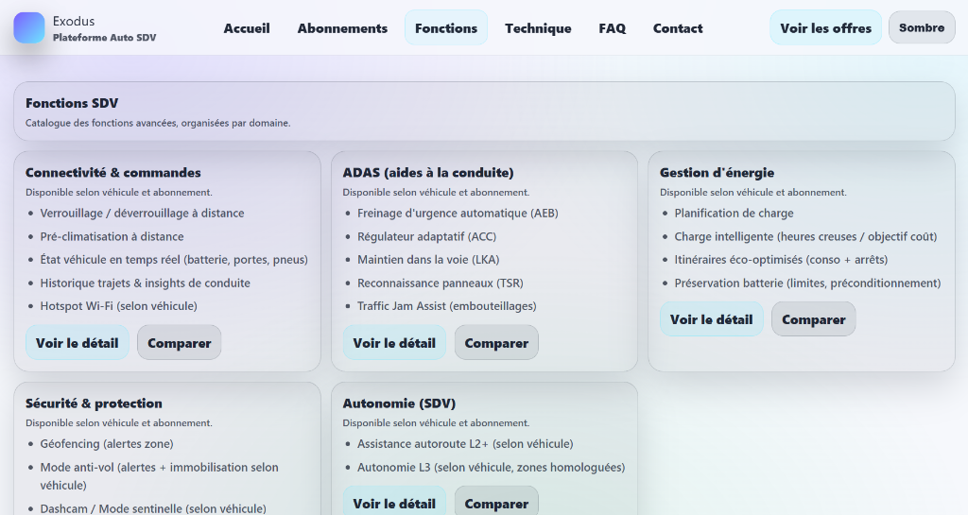Select Dashcam / Mode sentinelle item
This screenshot has height=515, width=968.
tap(153, 508)
